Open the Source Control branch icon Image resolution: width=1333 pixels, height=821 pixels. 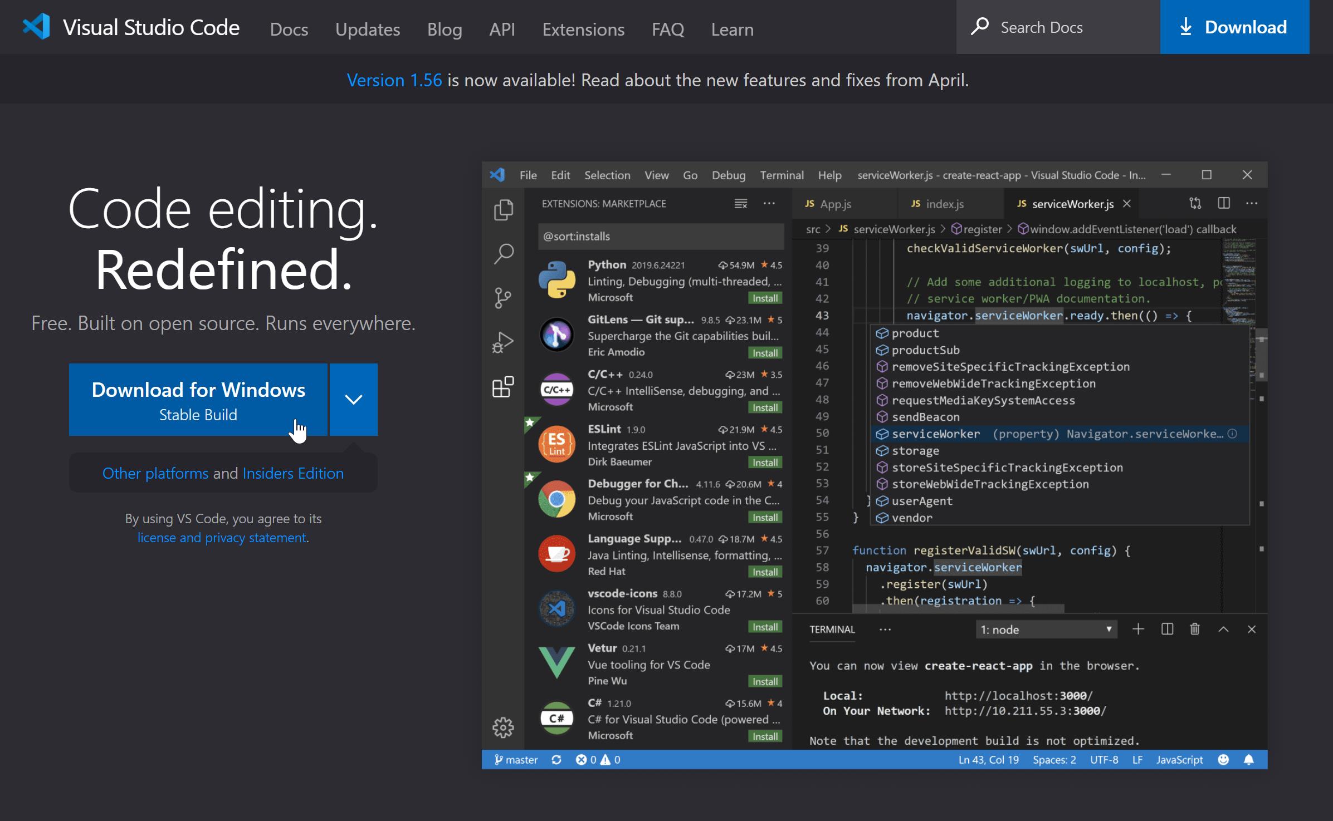(502, 298)
